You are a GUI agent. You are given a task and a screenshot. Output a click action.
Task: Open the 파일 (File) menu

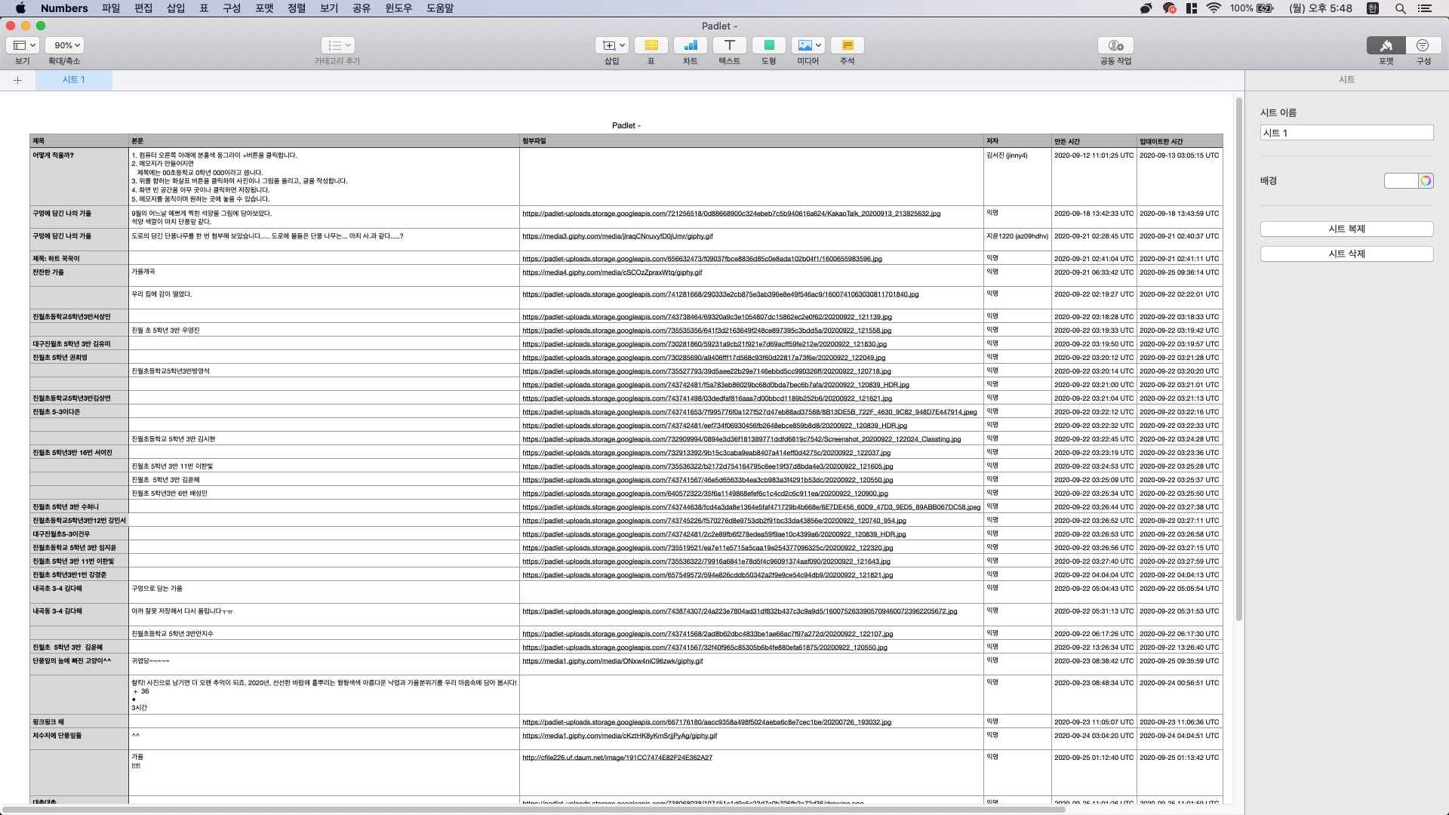(111, 8)
